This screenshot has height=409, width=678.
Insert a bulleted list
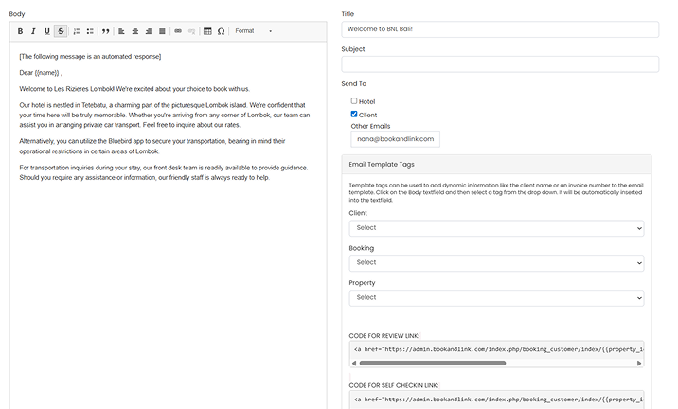tap(90, 31)
